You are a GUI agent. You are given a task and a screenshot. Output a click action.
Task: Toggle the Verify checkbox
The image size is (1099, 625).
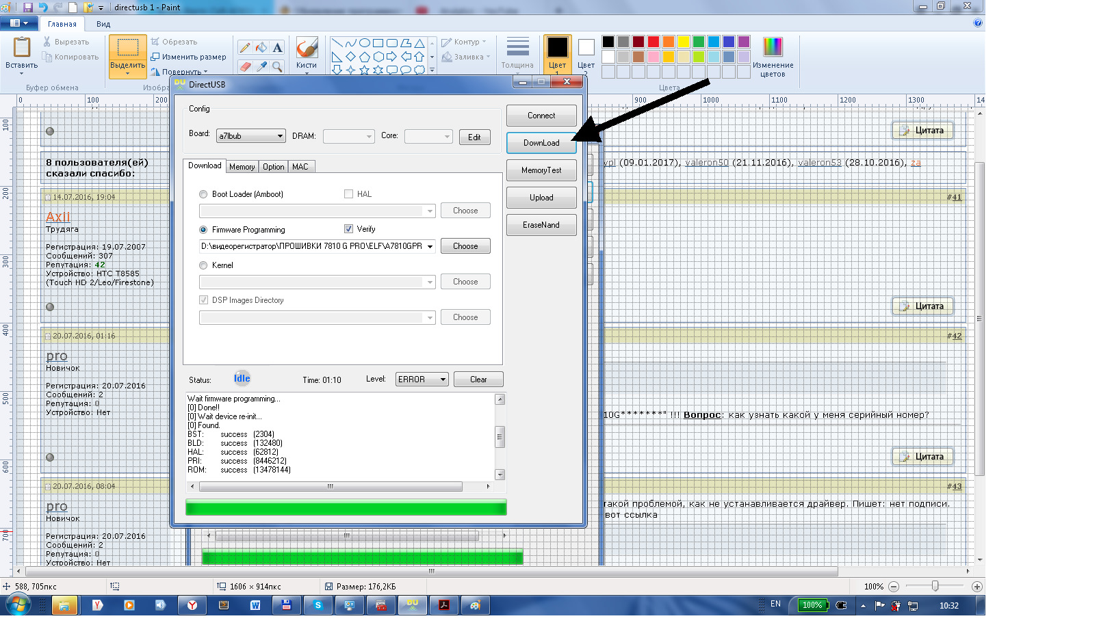(x=348, y=229)
